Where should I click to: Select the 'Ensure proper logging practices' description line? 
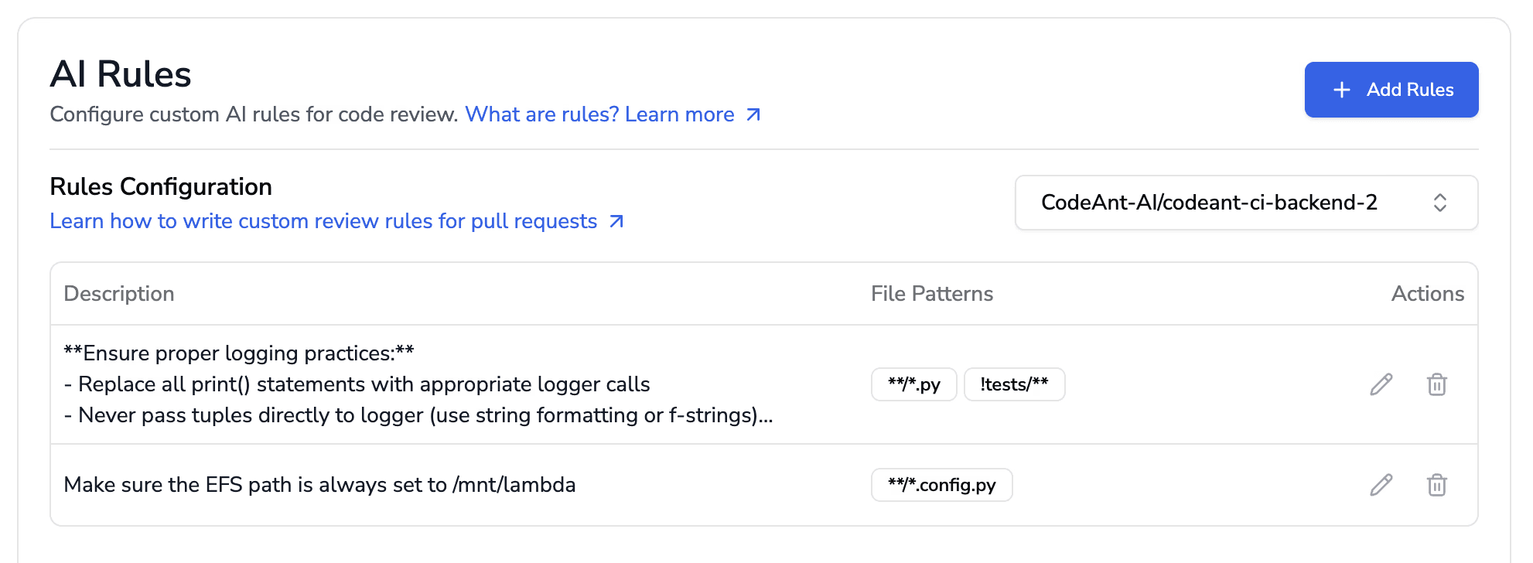(x=239, y=353)
